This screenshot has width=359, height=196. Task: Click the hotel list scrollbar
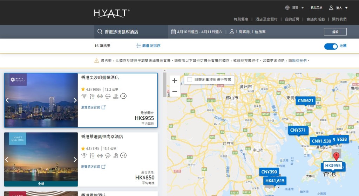coord(164,84)
